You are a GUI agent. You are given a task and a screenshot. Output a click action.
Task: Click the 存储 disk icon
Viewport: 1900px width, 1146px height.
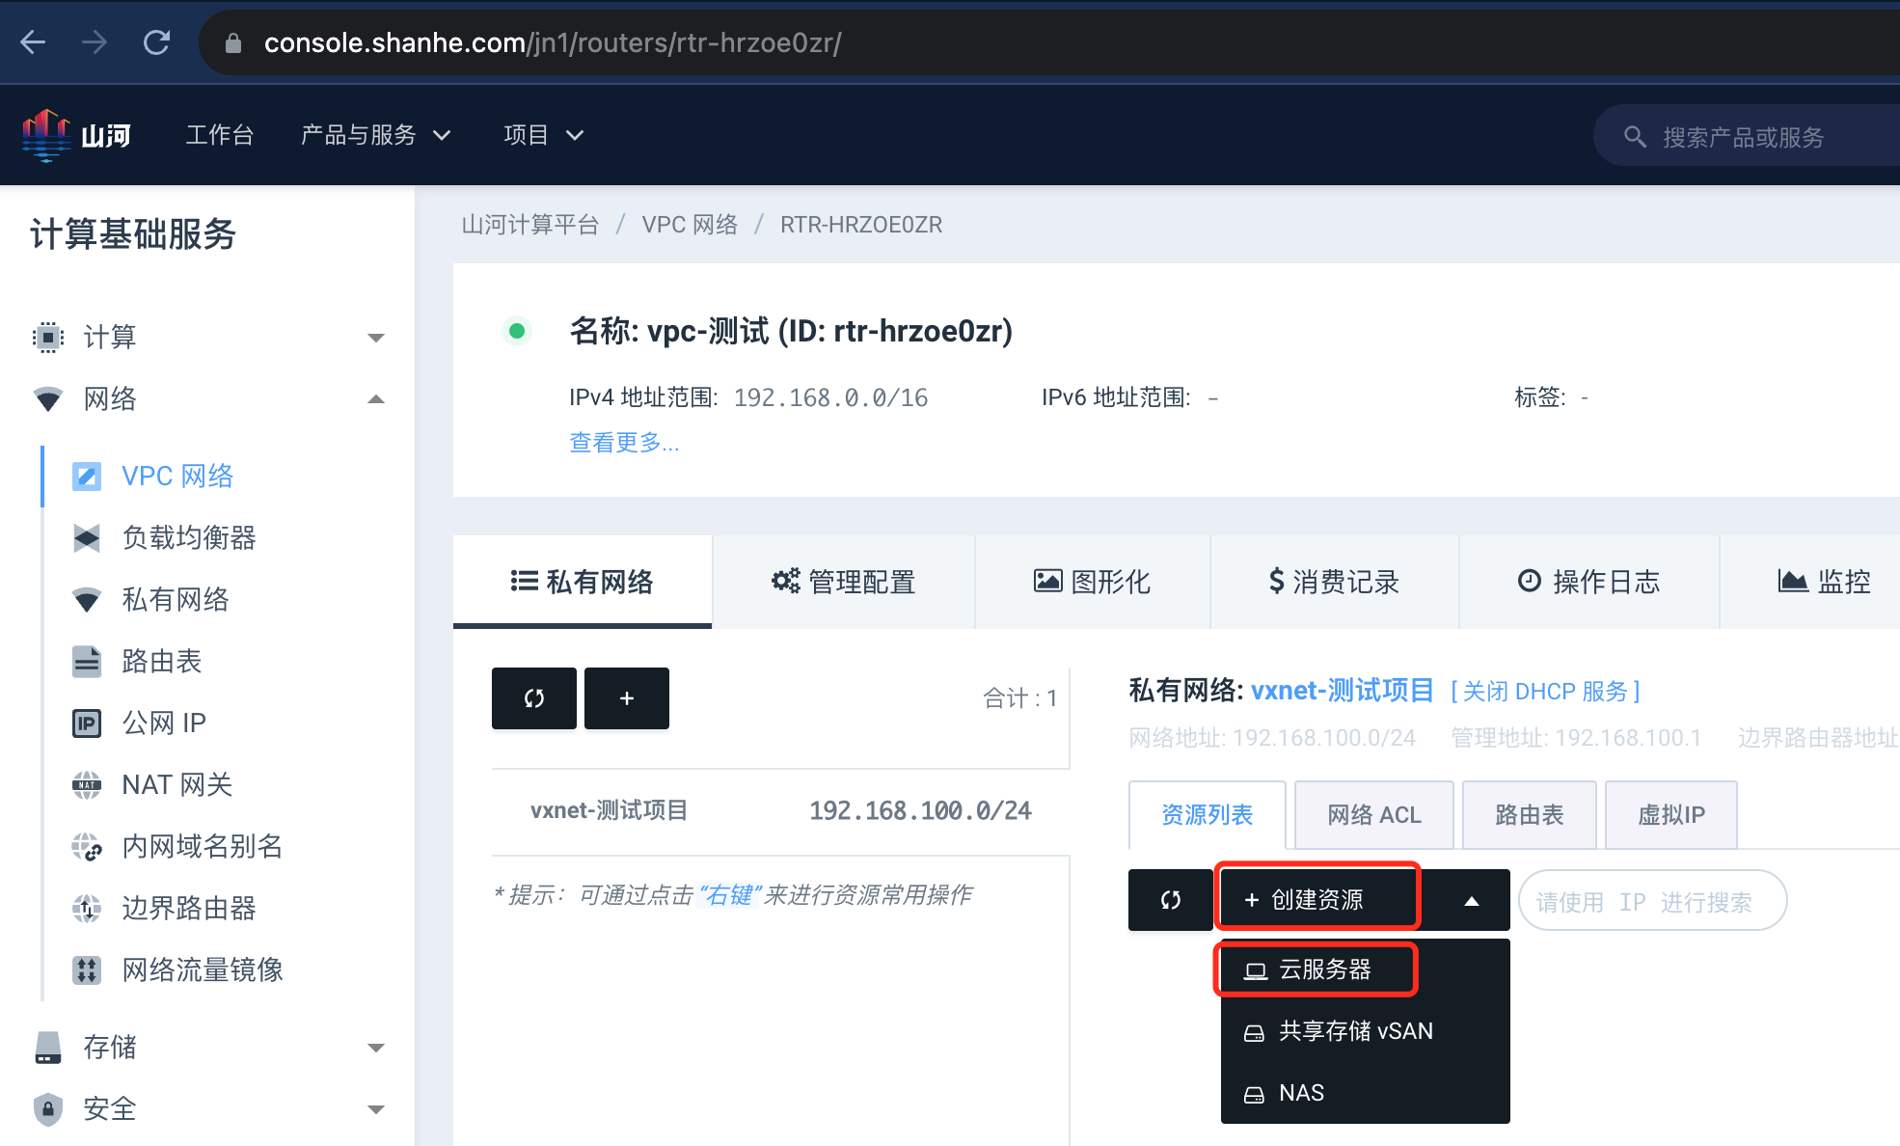[x=47, y=1047]
